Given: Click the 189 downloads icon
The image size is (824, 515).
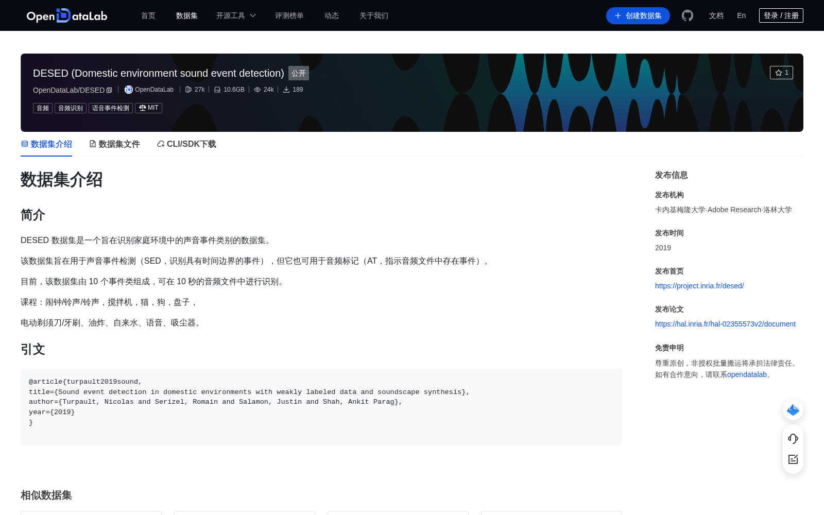Looking at the screenshot, I should tap(286, 90).
